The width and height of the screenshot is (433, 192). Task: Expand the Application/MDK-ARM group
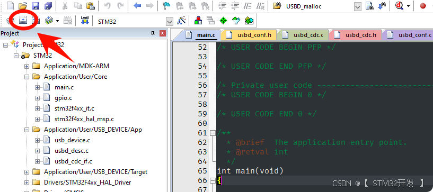click(x=26, y=66)
